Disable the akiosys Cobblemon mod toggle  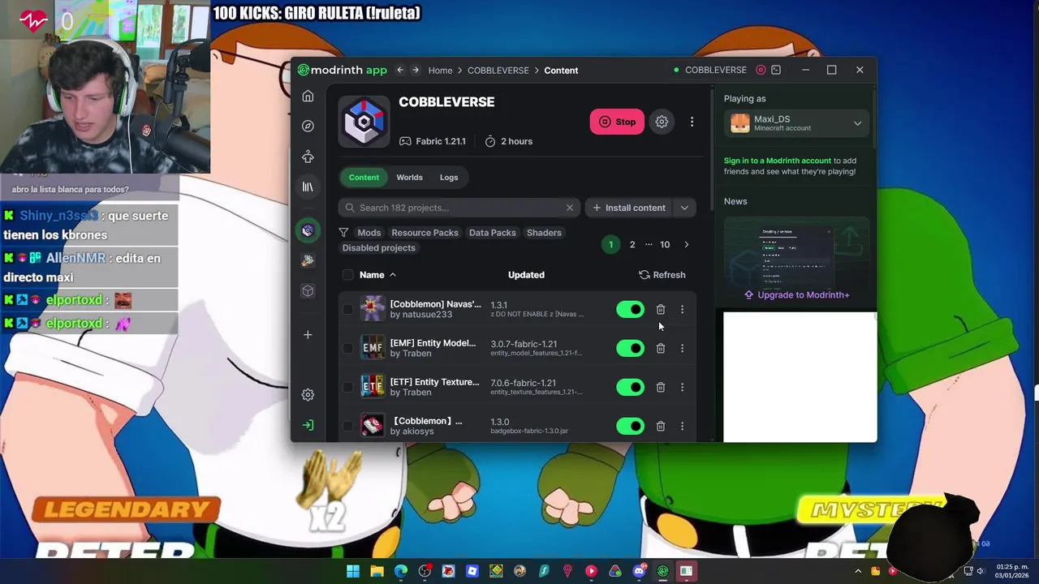(x=630, y=426)
